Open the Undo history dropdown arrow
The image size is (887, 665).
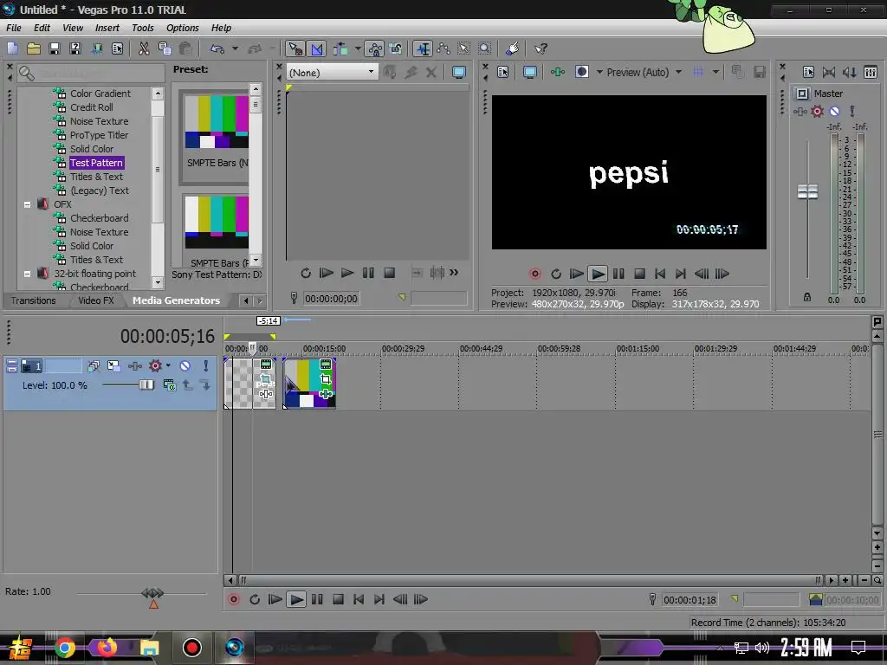[x=235, y=48]
